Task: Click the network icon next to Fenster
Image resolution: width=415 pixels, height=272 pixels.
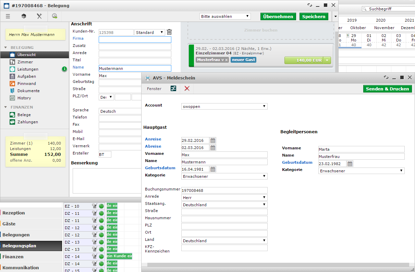Action: (173, 89)
